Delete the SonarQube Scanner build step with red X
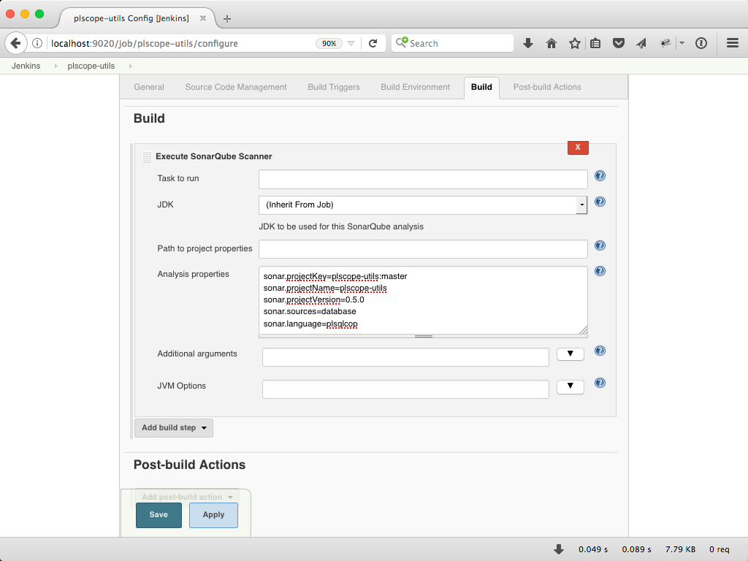Image resolution: width=748 pixels, height=561 pixels. 578,148
